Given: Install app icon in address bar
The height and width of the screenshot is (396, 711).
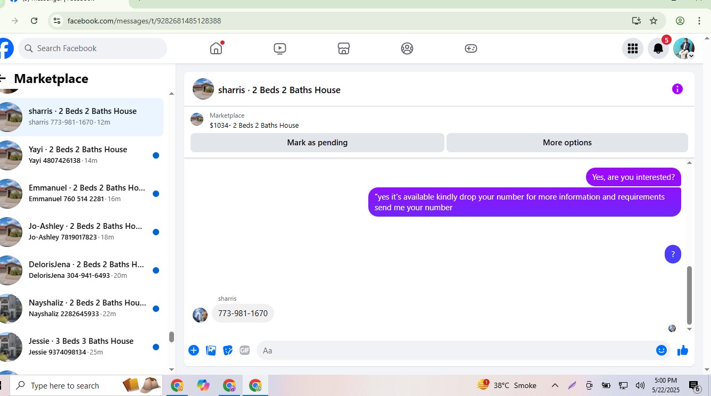Looking at the screenshot, I should (636, 21).
